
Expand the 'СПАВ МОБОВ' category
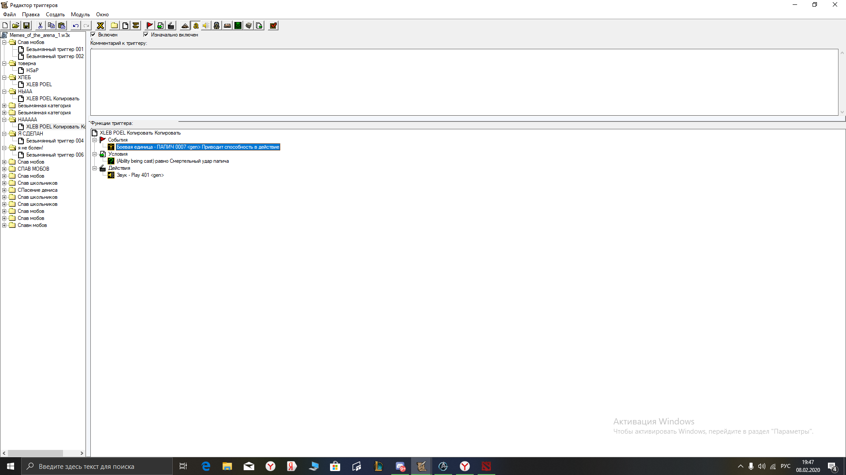(4, 169)
